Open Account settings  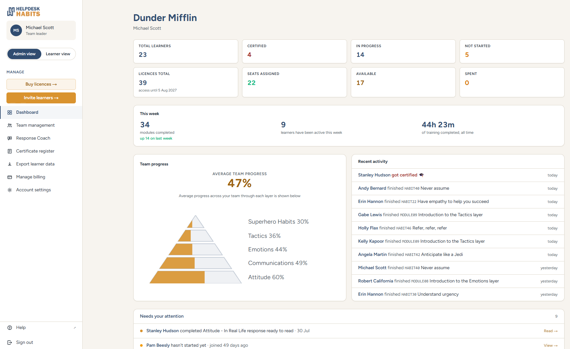tap(41, 190)
